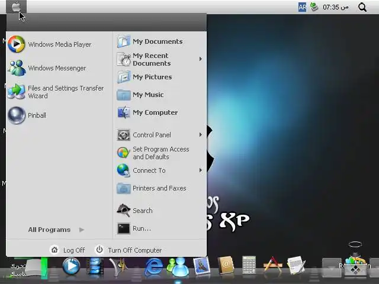Select the Connect To entry
The width and height of the screenshot is (379, 284).
click(159, 170)
